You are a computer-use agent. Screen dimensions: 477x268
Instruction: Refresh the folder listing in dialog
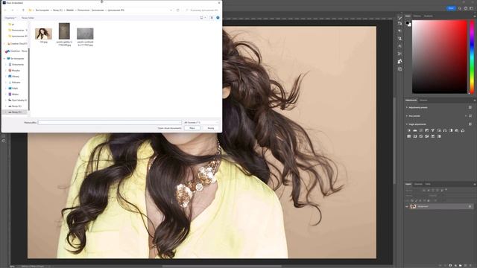pyautogui.click(x=178, y=10)
